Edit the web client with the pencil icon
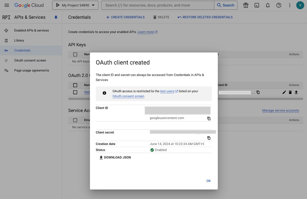Screen dimensions: 307x199 [x=284, y=92]
